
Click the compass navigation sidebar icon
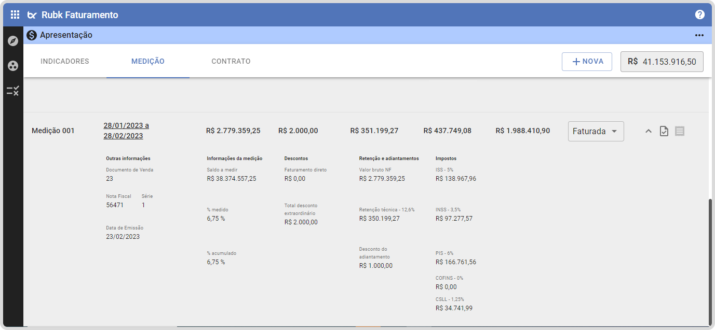click(x=13, y=41)
